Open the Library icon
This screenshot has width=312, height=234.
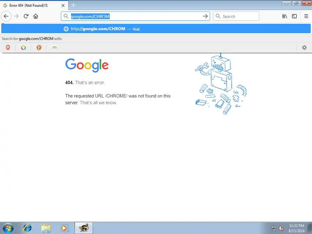(285, 16)
